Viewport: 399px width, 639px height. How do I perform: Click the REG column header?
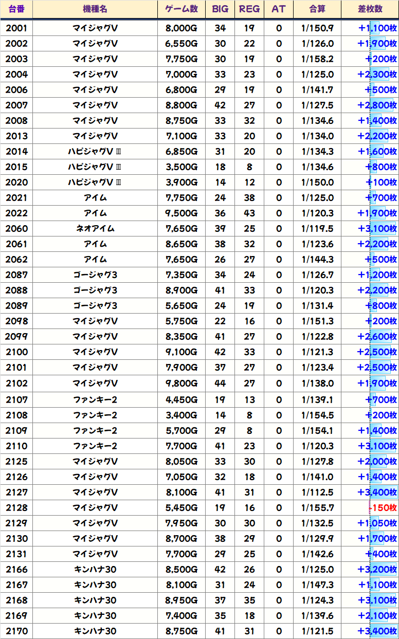[249, 9]
